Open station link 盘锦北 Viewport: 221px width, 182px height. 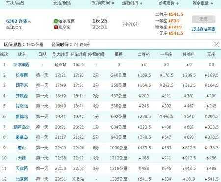[22, 116]
